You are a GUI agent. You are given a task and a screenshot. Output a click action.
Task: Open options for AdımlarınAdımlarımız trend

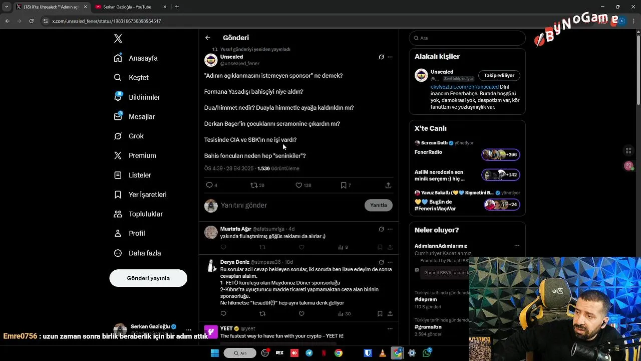[x=517, y=246]
